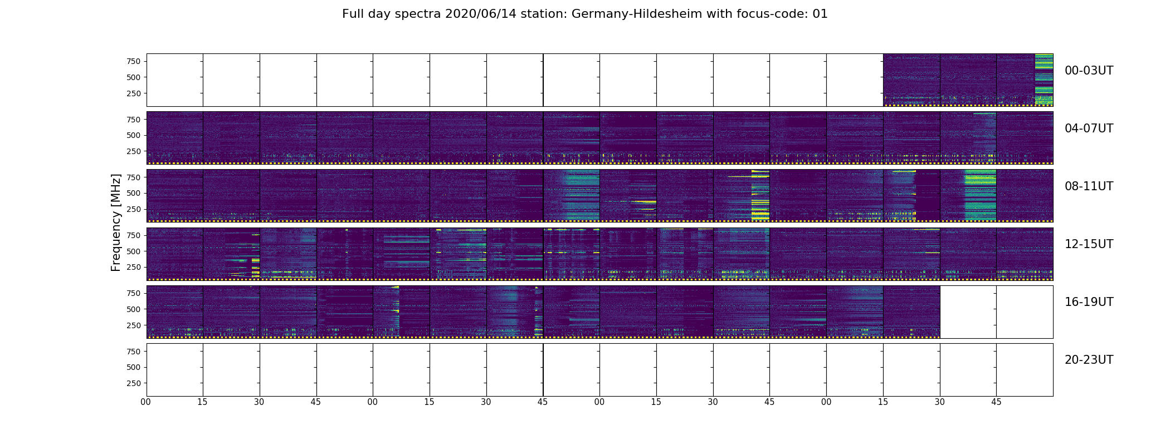Click the first spectrogram panel of the 04-07UT row
This screenshot has height=445, width=1170.
click(x=175, y=137)
